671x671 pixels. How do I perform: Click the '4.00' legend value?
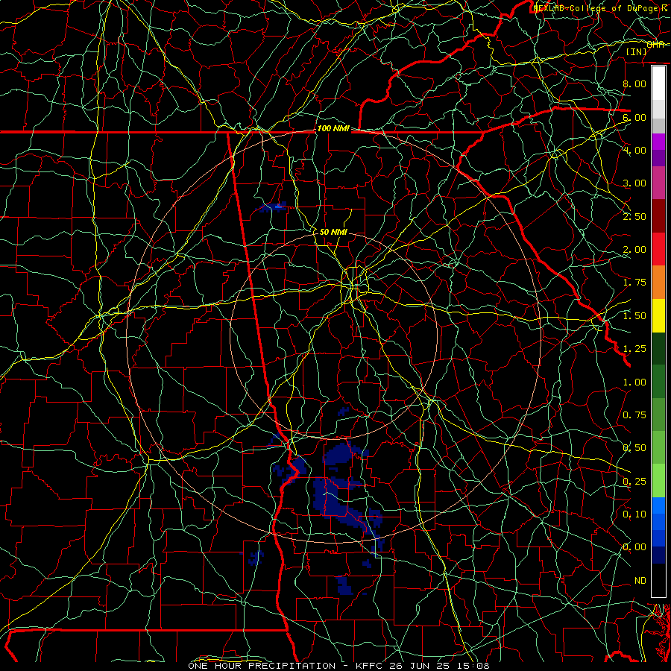tap(634, 150)
